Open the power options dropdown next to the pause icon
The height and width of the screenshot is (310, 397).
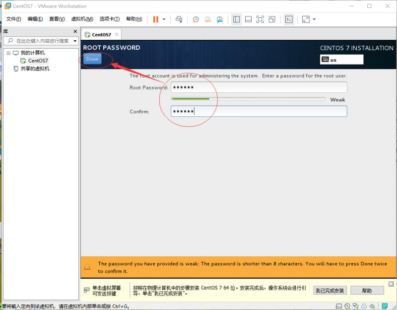[164, 19]
